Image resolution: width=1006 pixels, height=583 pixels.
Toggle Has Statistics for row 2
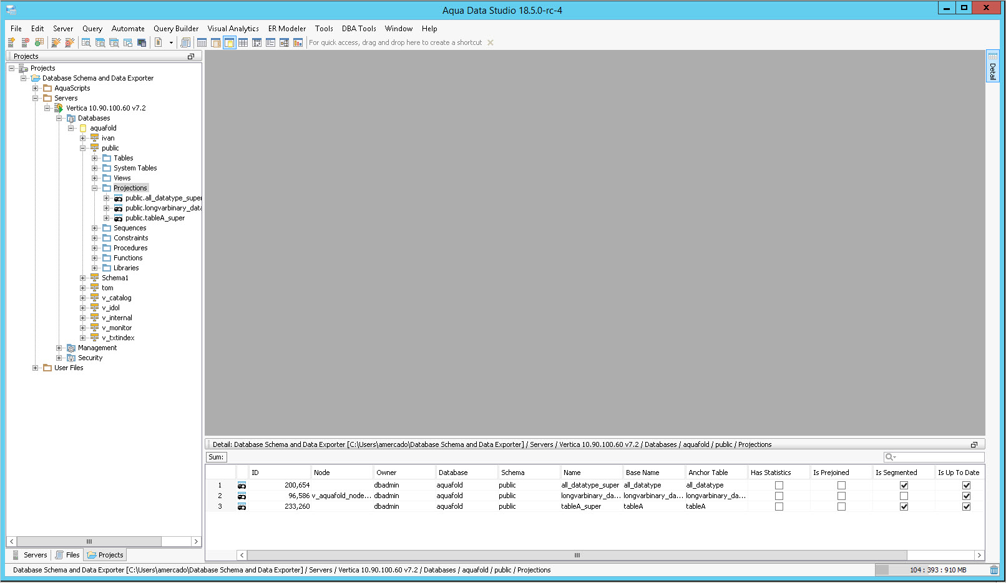click(779, 496)
